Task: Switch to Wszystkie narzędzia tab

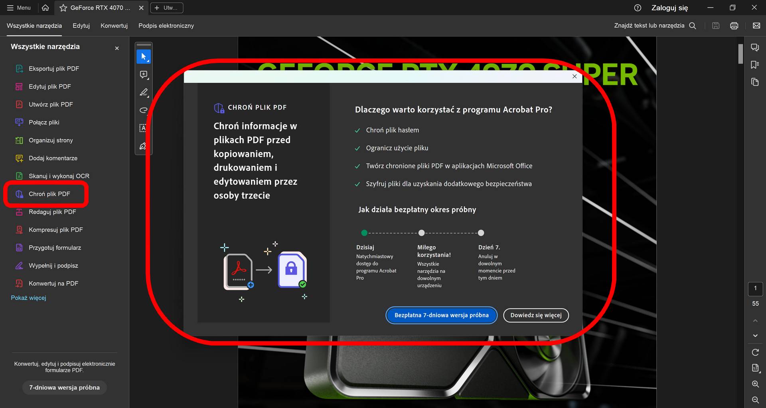Action: (x=34, y=25)
